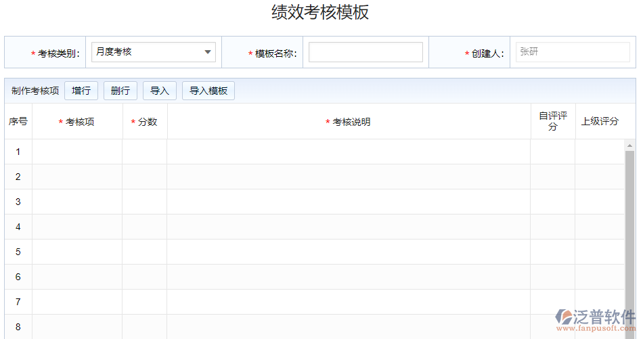Click the 考核说明 cell in row 4
643x339 pixels.
tap(349, 227)
